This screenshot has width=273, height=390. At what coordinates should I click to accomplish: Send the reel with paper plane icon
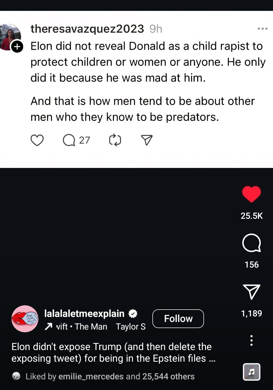(x=251, y=292)
